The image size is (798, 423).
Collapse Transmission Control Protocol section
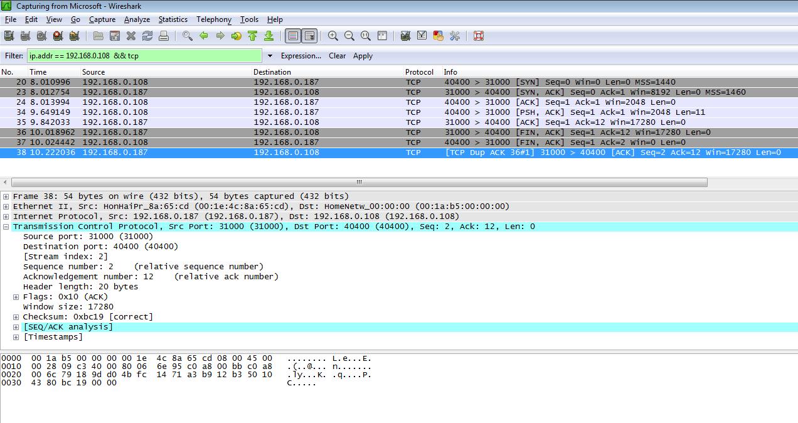coord(6,227)
